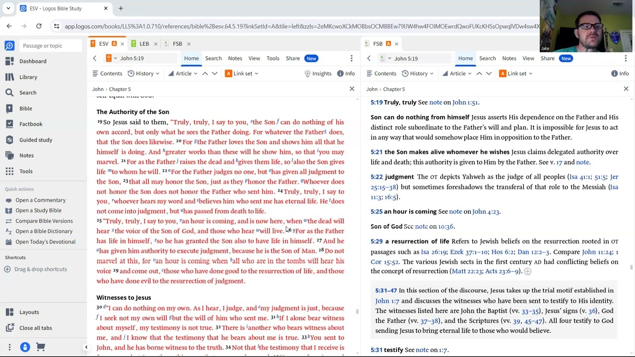The height and width of the screenshot is (357, 635).
Task: Close ESV breadcrumb bar with X
Action: 352,89
